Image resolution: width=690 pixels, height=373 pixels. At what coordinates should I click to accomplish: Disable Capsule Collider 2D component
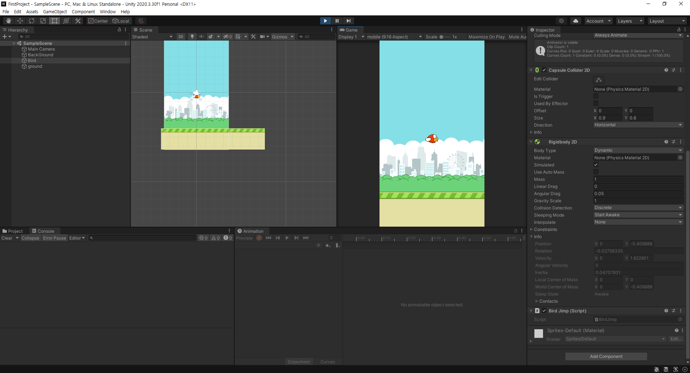click(x=544, y=70)
